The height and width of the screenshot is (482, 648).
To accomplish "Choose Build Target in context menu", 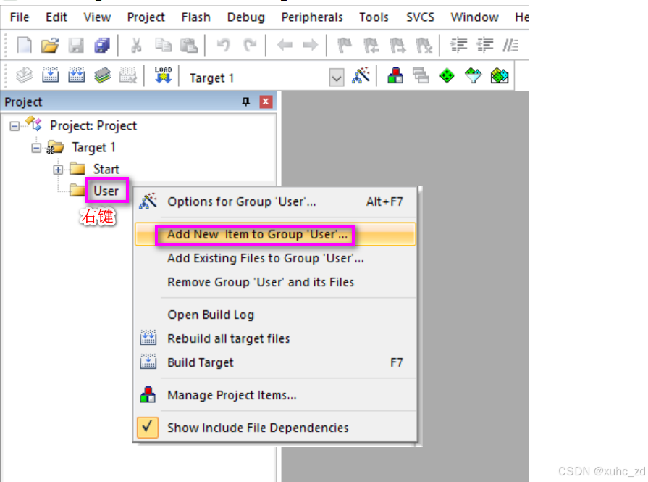I will 275,363.
